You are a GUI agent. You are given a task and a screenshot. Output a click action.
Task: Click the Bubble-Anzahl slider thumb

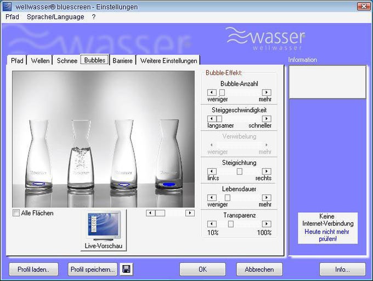click(222, 92)
